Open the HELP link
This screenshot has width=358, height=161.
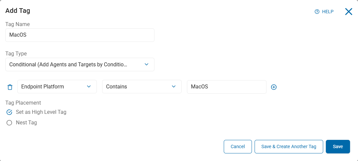click(328, 12)
